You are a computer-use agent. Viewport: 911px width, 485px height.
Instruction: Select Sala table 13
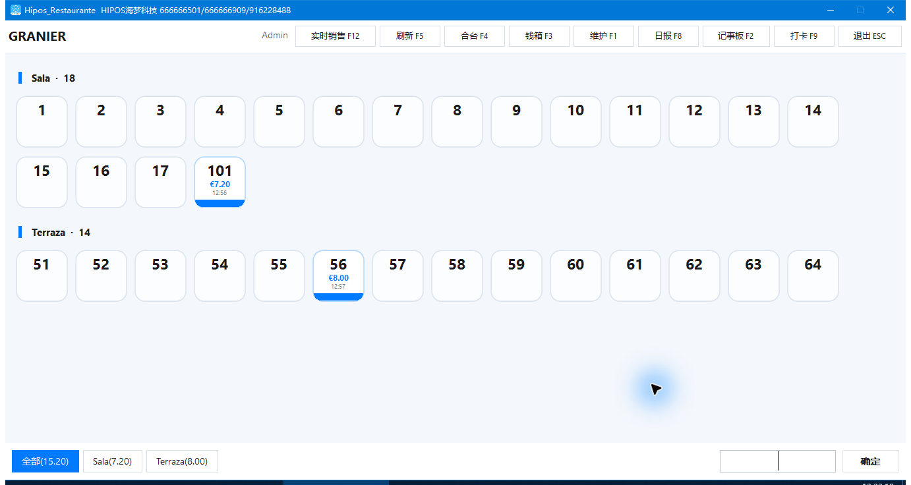click(x=754, y=122)
